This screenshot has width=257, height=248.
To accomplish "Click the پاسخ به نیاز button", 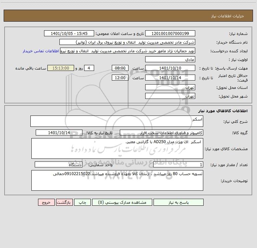I will click(x=179, y=202).
